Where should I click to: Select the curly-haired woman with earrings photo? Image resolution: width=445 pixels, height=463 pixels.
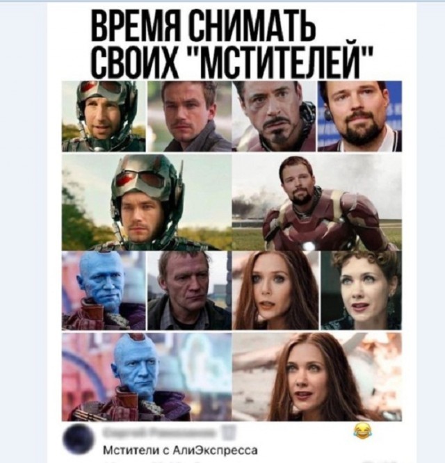click(x=362, y=291)
